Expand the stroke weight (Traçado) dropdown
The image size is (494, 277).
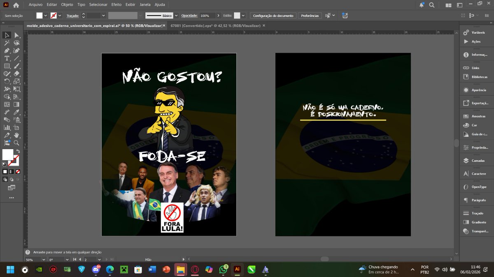pos(103,16)
